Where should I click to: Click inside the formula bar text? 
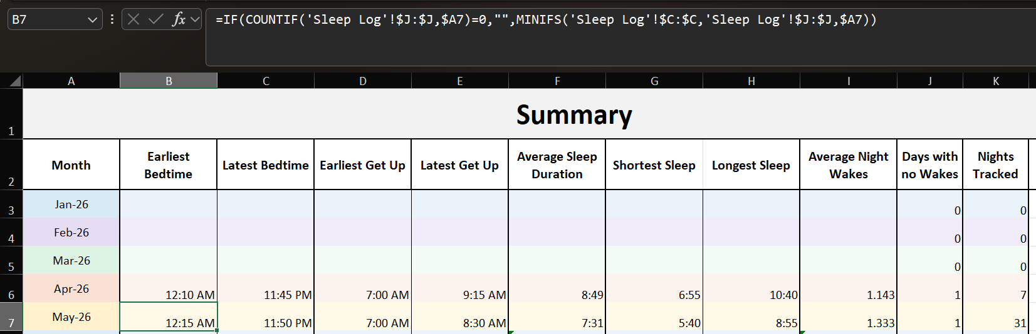[x=546, y=19]
